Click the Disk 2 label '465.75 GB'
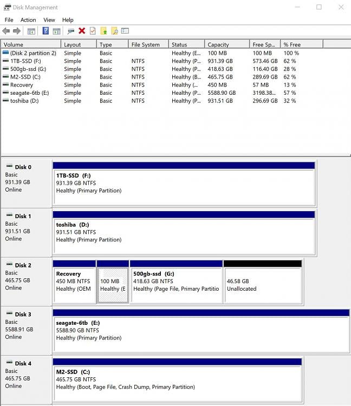351x406 pixels. click(18, 280)
